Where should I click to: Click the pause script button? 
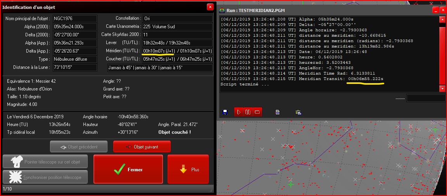pos(248,112)
